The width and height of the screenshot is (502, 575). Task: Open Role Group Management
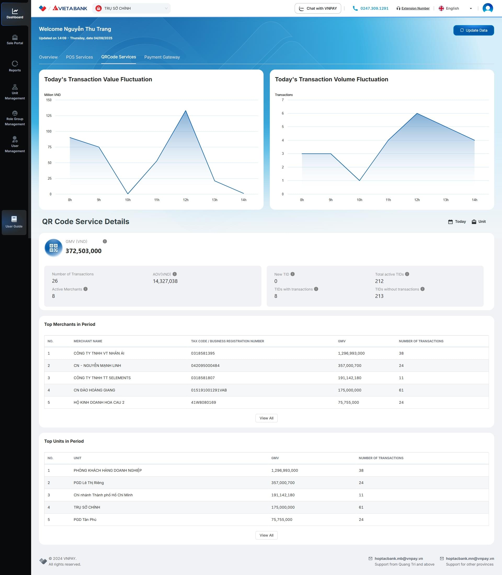[x=15, y=118]
